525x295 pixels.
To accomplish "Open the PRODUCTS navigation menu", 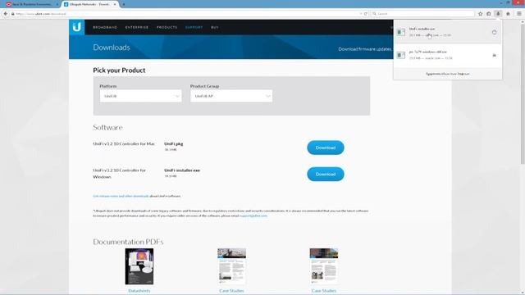I will pos(167,27).
